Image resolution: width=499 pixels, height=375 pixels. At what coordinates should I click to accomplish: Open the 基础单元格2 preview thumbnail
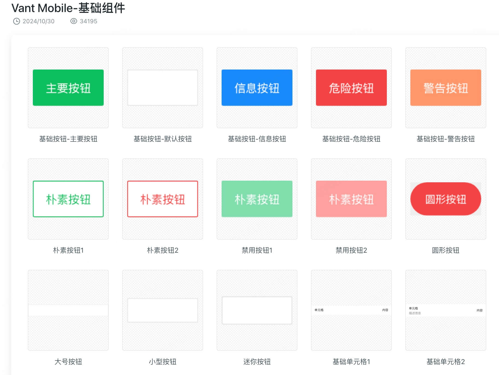point(446,310)
